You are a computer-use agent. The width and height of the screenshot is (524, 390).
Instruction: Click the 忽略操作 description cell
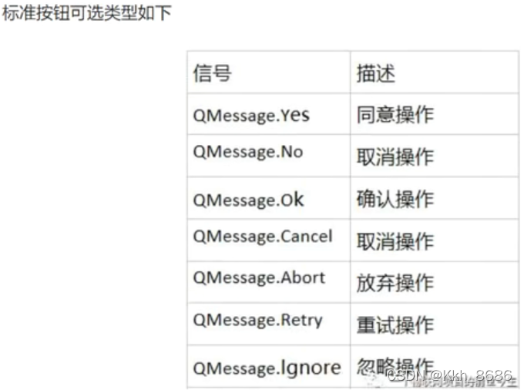click(x=435, y=367)
